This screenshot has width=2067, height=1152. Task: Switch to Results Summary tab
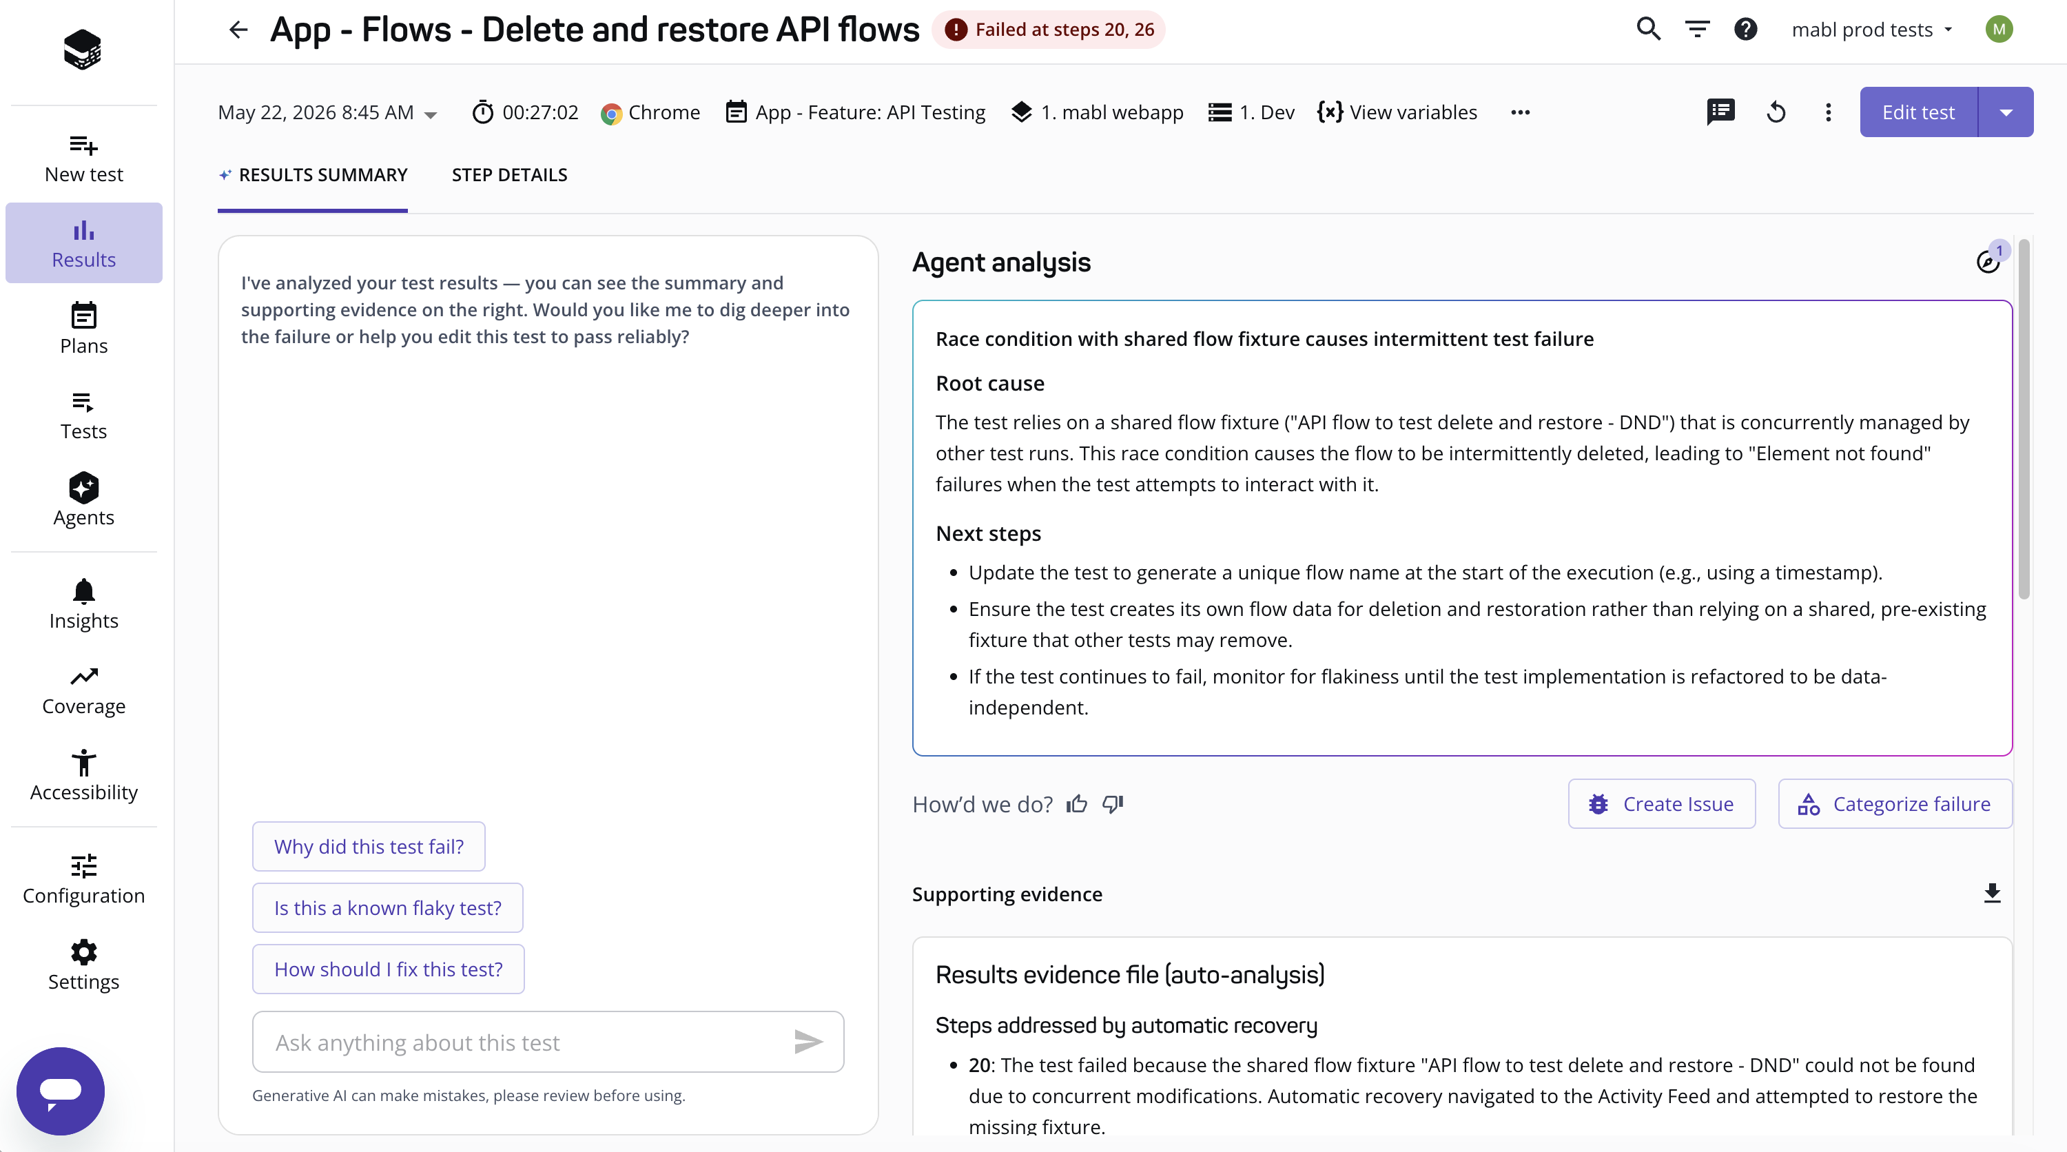313,175
